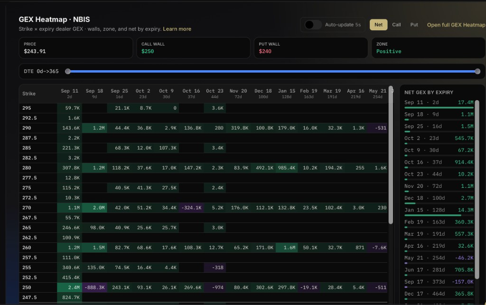Click the 824.7K cell in strike 247.5 row
Viewport: 486px width, 305px height.
tap(69, 297)
